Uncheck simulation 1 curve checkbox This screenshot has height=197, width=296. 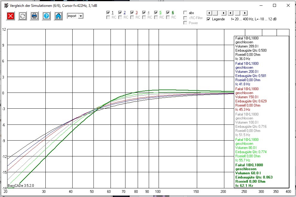pos(108,13)
